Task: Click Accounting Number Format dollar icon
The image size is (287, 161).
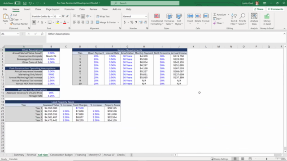Action: pos(125,22)
